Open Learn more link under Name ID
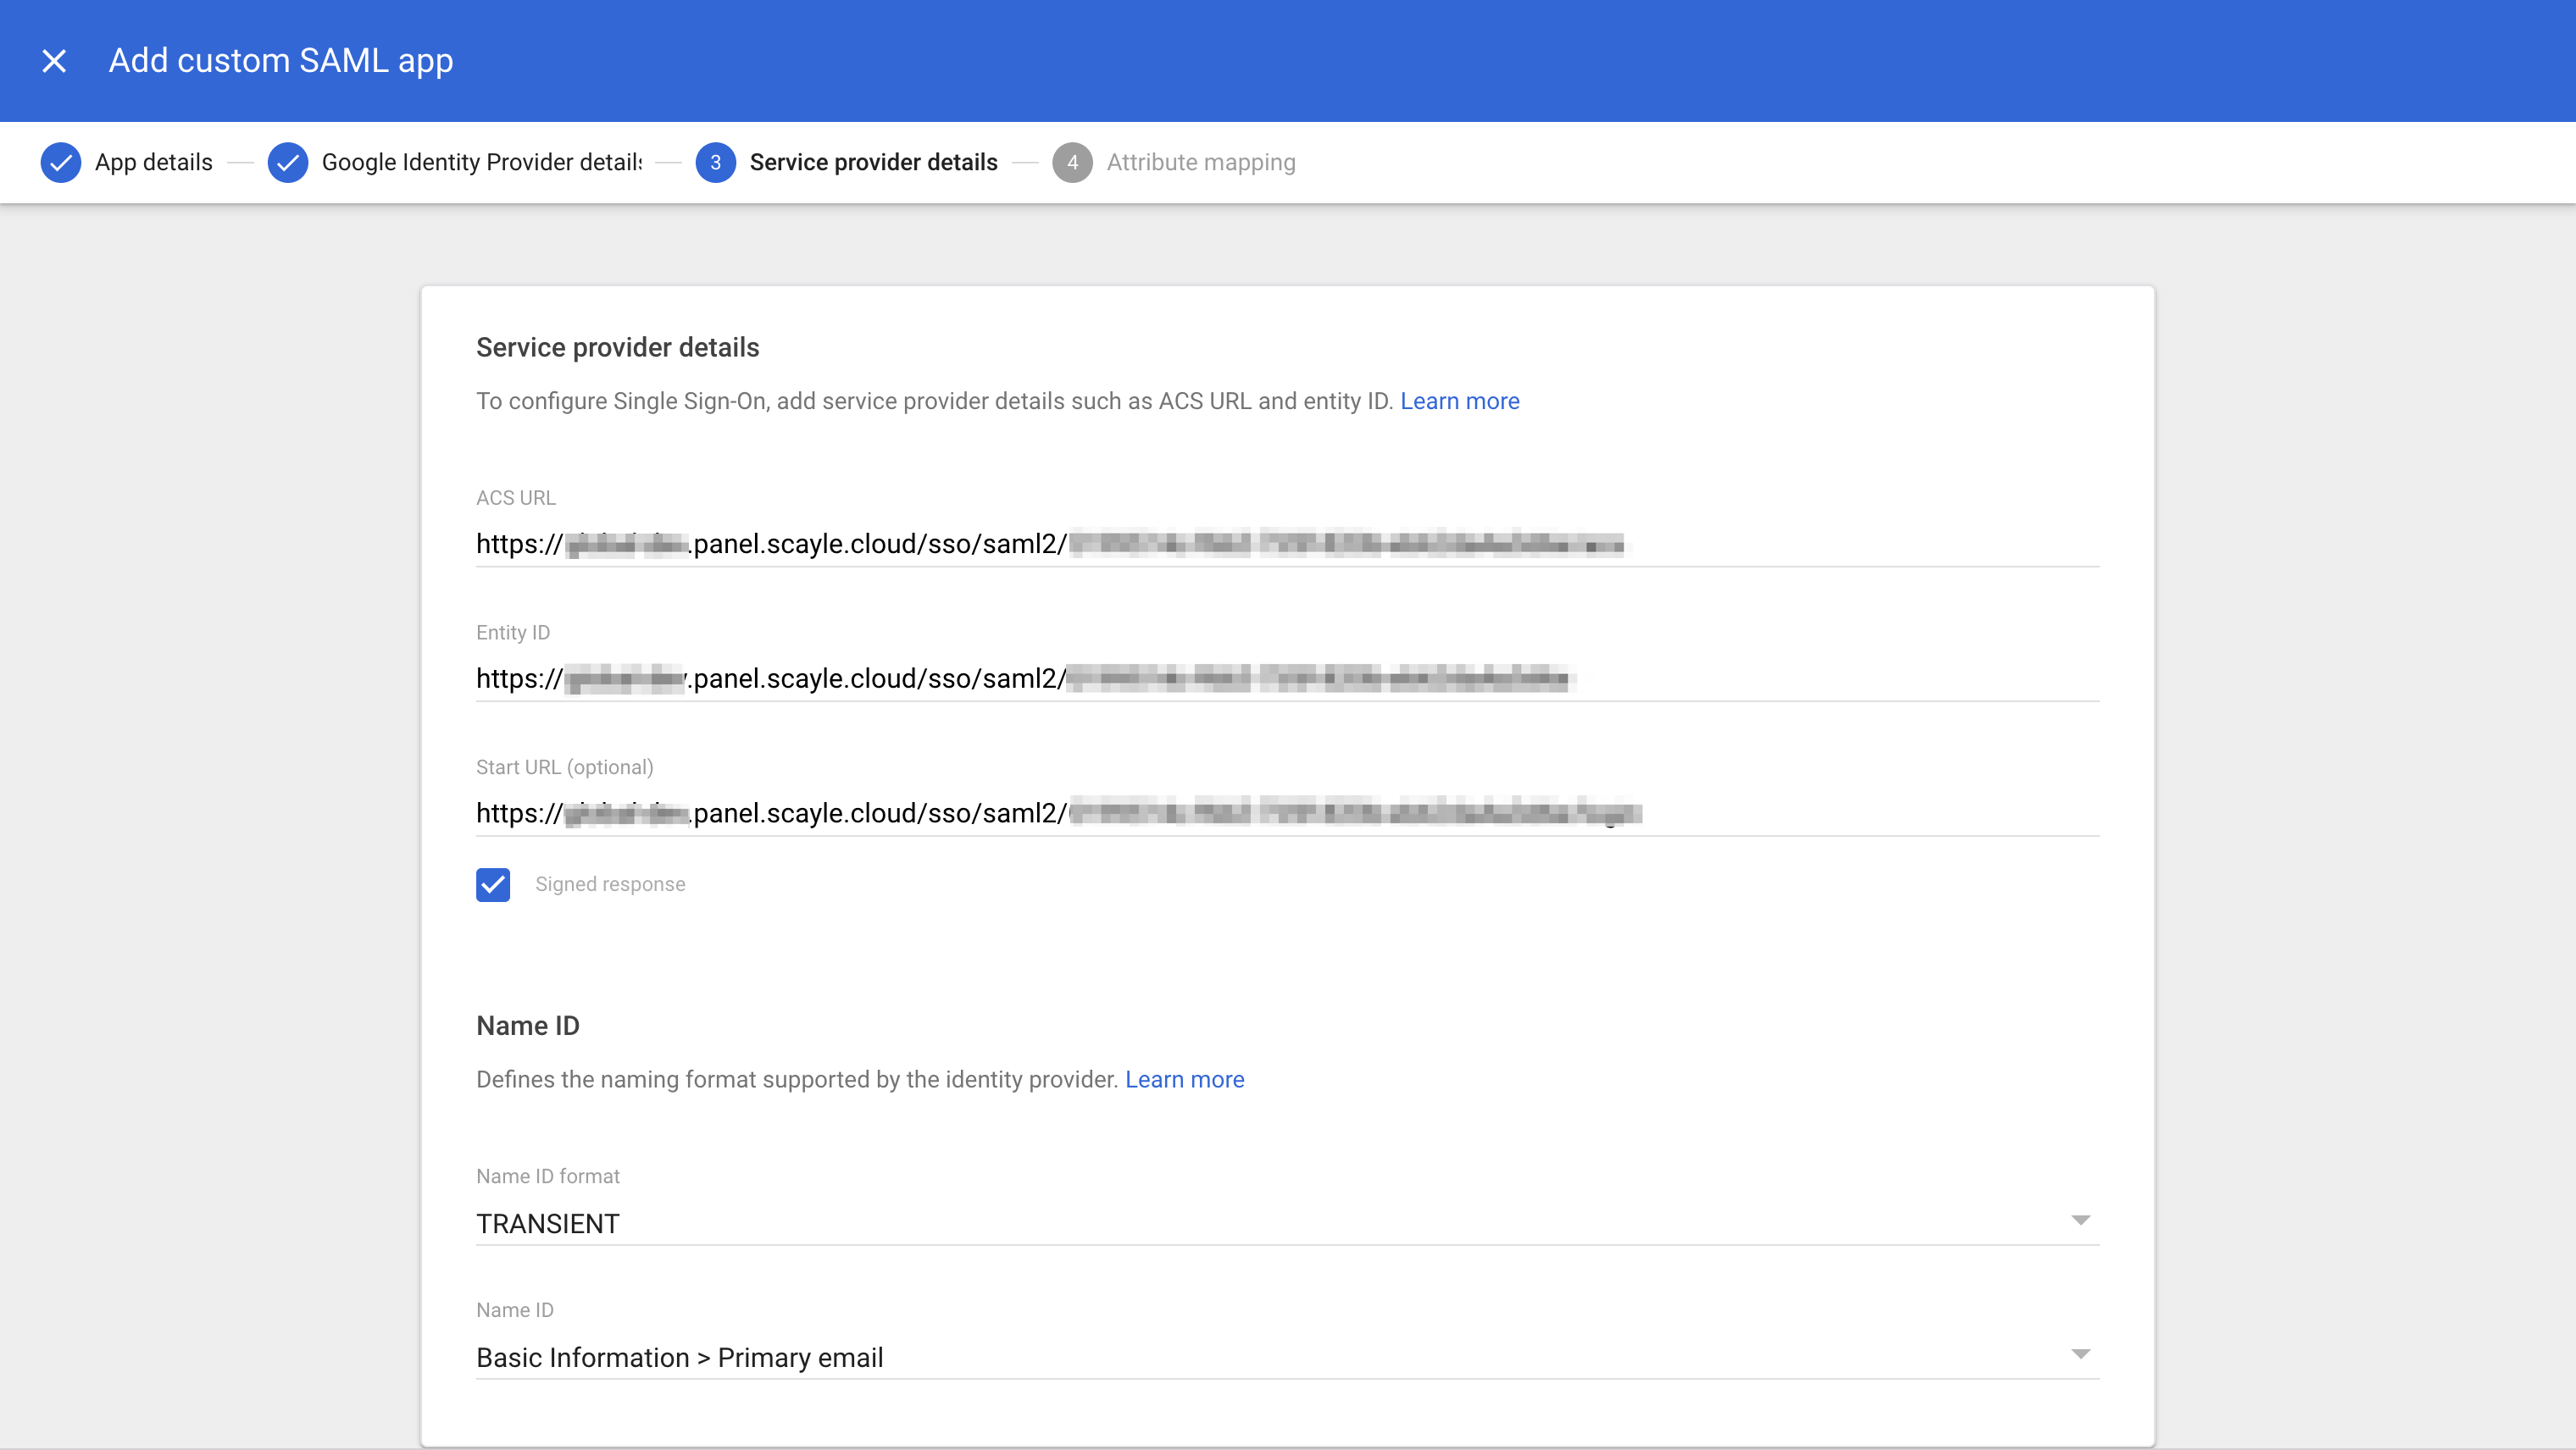Viewport: 2576px width, 1450px height. 1184,1079
